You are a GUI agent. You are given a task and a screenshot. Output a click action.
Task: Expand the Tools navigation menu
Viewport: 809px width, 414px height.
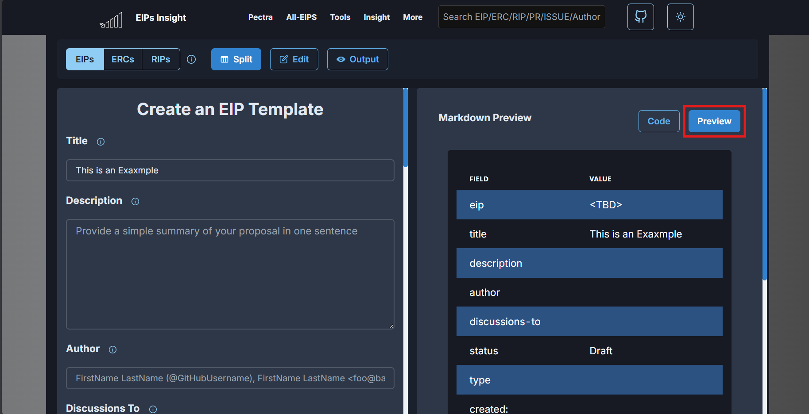(340, 17)
